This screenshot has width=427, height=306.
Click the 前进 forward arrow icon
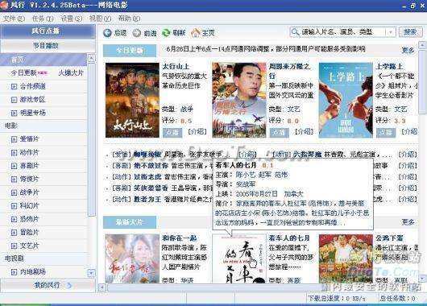coord(136,33)
